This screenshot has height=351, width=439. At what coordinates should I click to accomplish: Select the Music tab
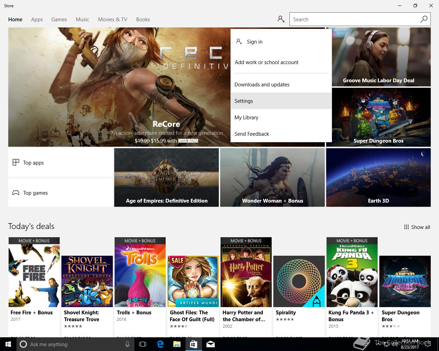point(82,19)
